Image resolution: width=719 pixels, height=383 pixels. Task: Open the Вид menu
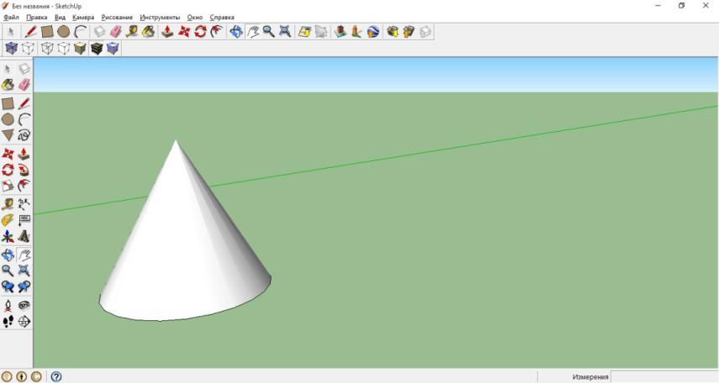60,18
